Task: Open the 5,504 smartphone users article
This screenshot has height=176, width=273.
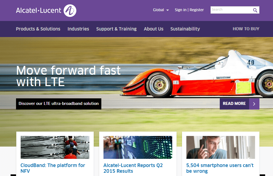Action: (219, 168)
